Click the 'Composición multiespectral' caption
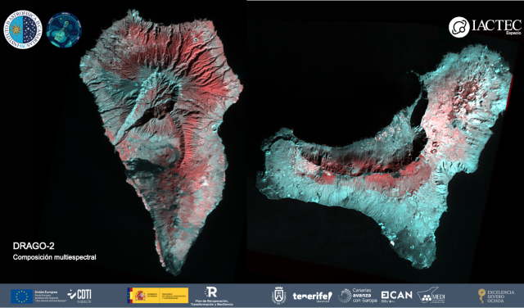This screenshot has height=308, width=524. (x=55, y=257)
